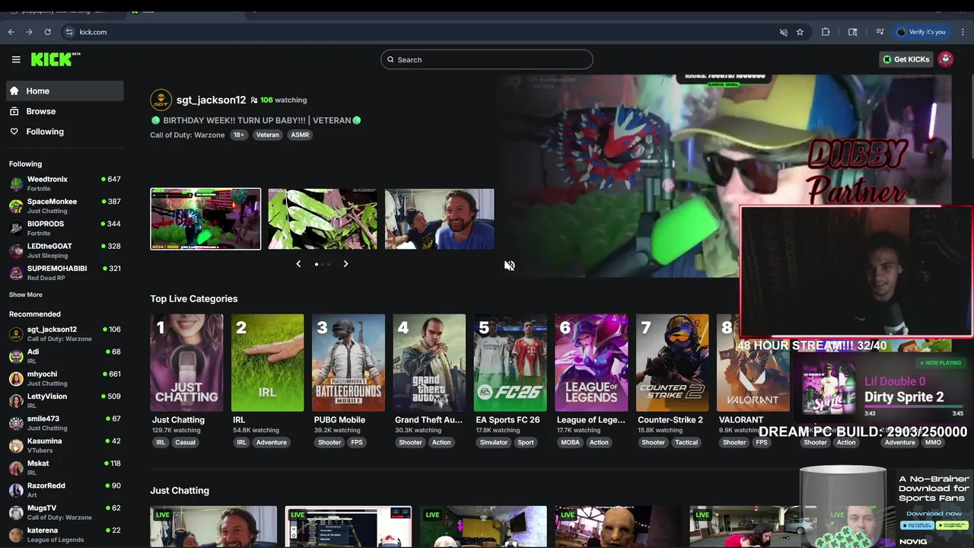
Task: Open Adi in Recommended list
Action: click(65, 355)
